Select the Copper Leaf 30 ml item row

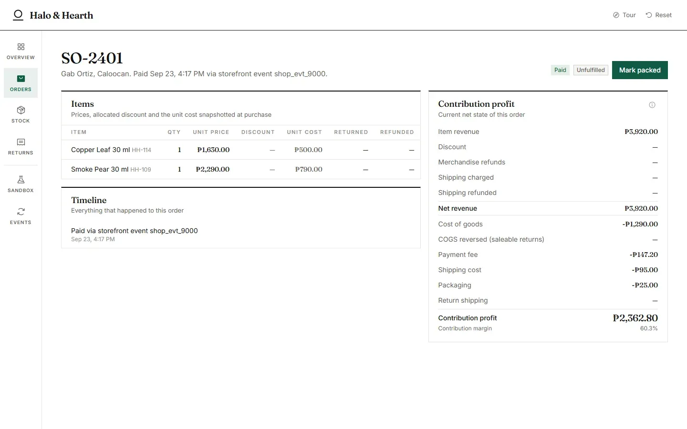(x=241, y=150)
